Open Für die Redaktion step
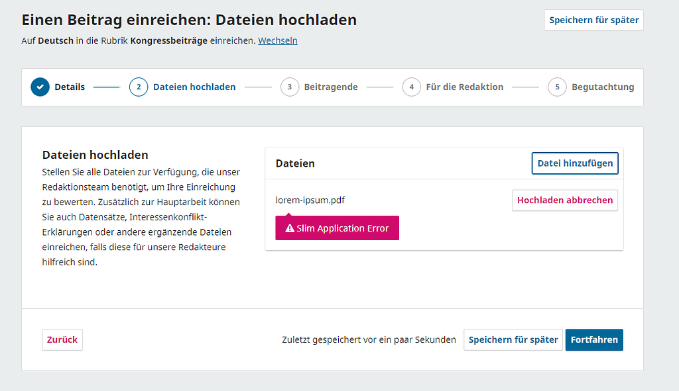 coord(452,87)
